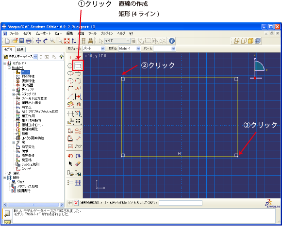Open the ビューポート menu
This screenshot has width=282, height=226.
pyautogui.click(x=43, y=33)
